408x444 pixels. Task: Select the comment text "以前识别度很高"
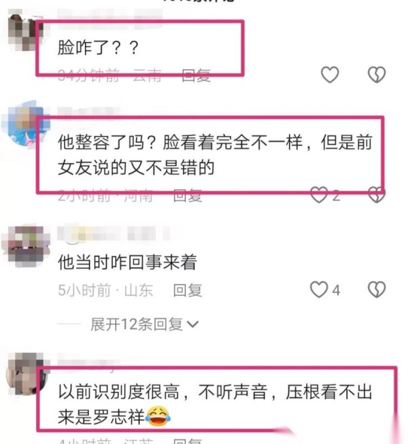tap(118, 392)
